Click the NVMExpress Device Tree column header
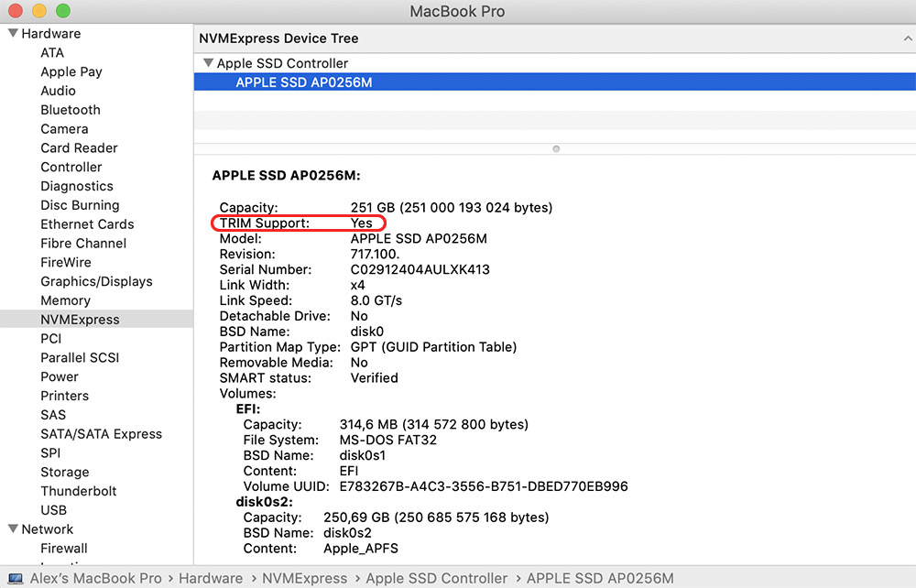916x588 pixels. [x=554, y=38]
